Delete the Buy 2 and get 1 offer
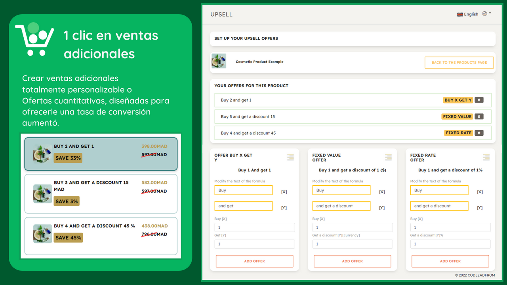This screenshot has height=285, width=507. tap(479, 100)
